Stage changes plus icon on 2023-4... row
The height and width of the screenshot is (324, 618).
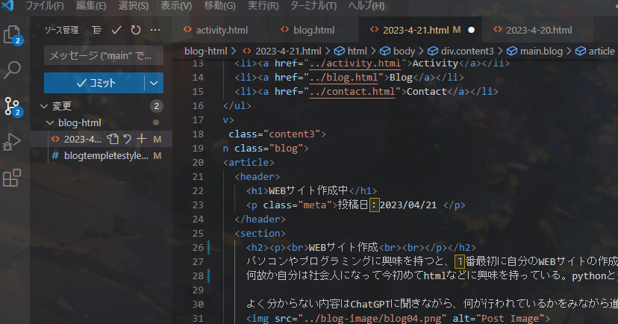[142, 139]
